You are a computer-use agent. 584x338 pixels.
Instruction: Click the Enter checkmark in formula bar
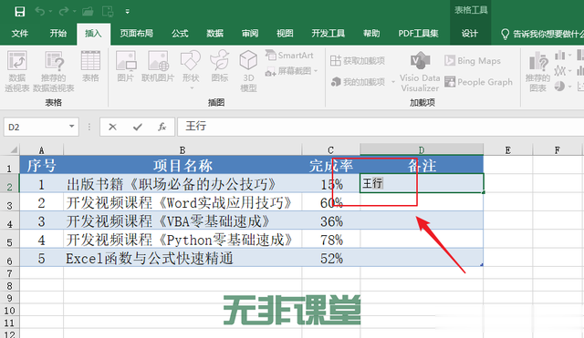pos(138,128)
